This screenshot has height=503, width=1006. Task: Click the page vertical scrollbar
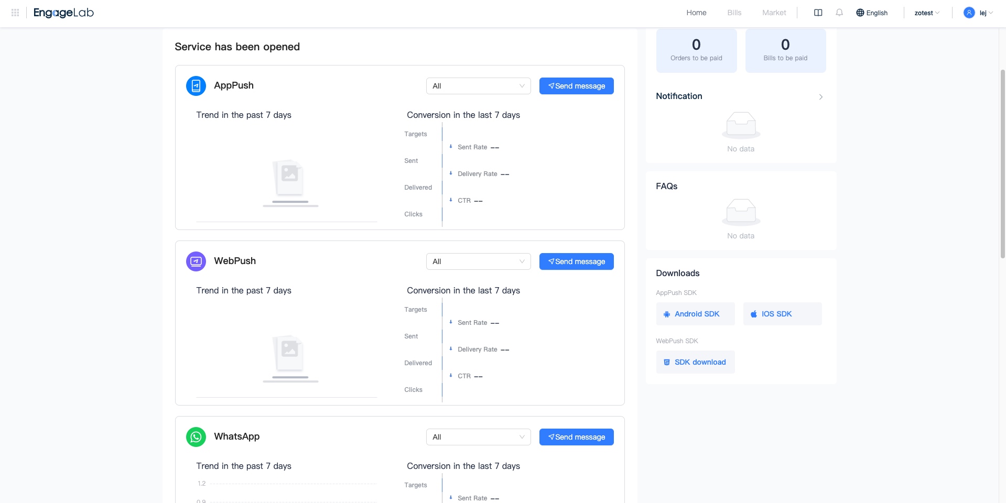(1002, 162)
